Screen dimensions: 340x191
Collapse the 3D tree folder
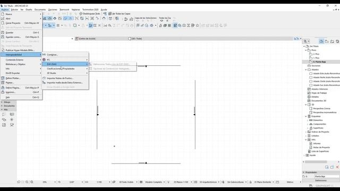(x=306, y=105)
